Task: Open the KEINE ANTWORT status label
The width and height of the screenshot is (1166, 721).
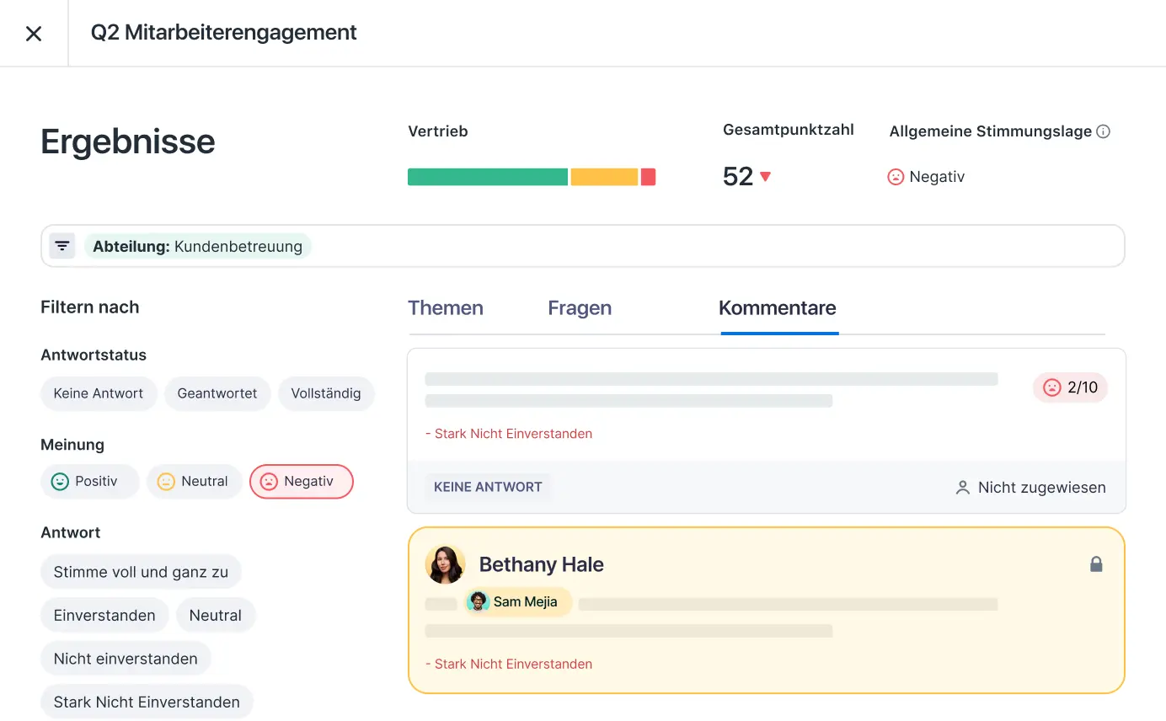Action: tap(488, 487)
